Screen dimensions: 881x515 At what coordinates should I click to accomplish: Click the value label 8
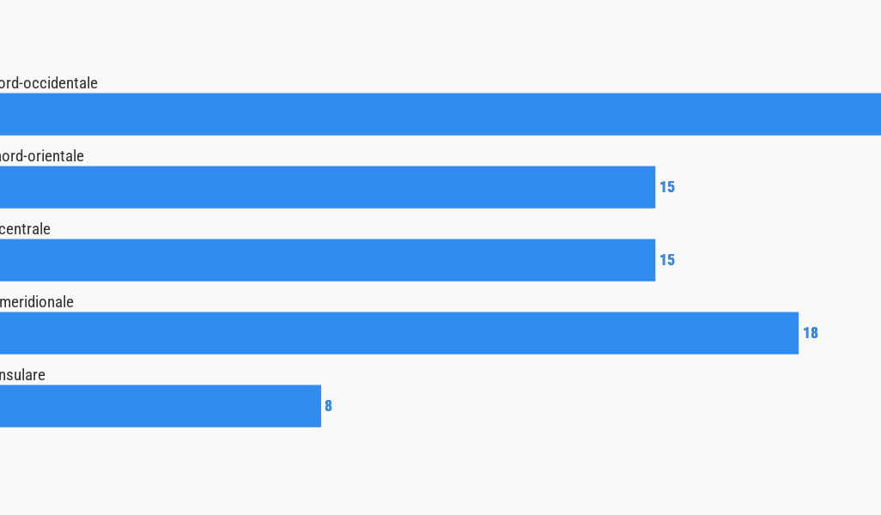328,406
